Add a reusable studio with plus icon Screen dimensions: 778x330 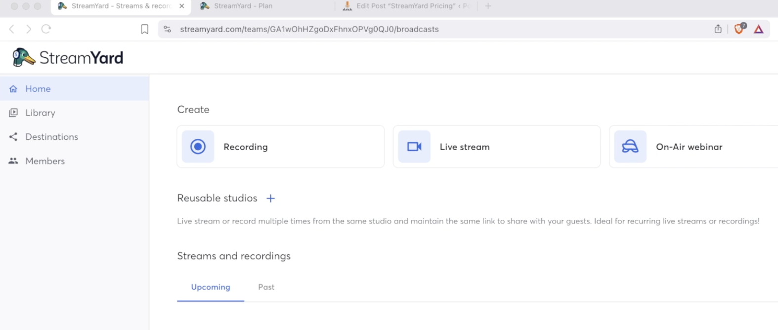270,199
